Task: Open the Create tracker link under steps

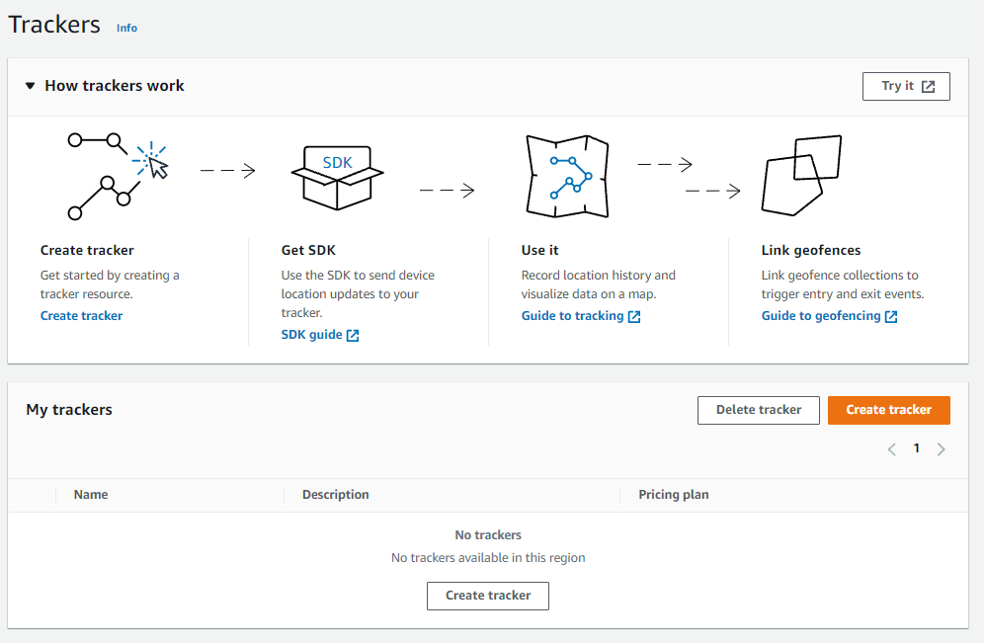Action: click(81, 316)
